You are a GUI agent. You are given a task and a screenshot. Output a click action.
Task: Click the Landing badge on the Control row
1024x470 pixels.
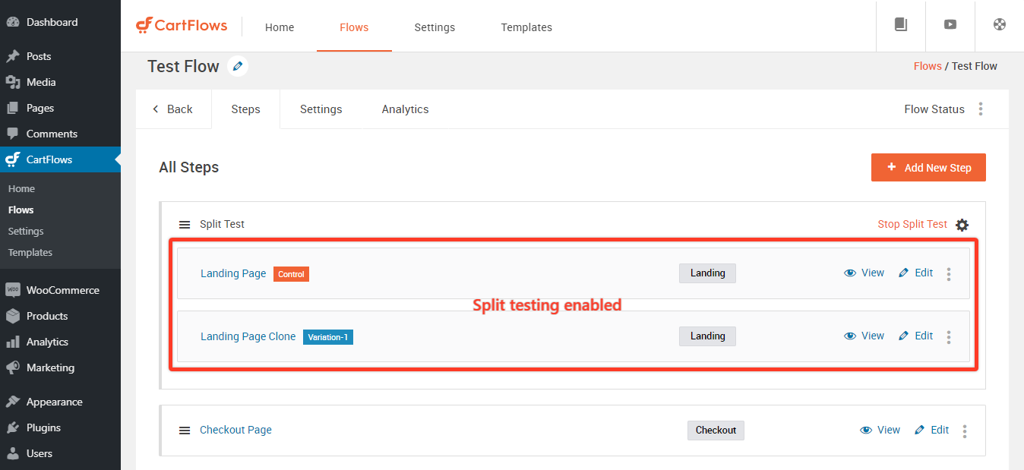707,273
